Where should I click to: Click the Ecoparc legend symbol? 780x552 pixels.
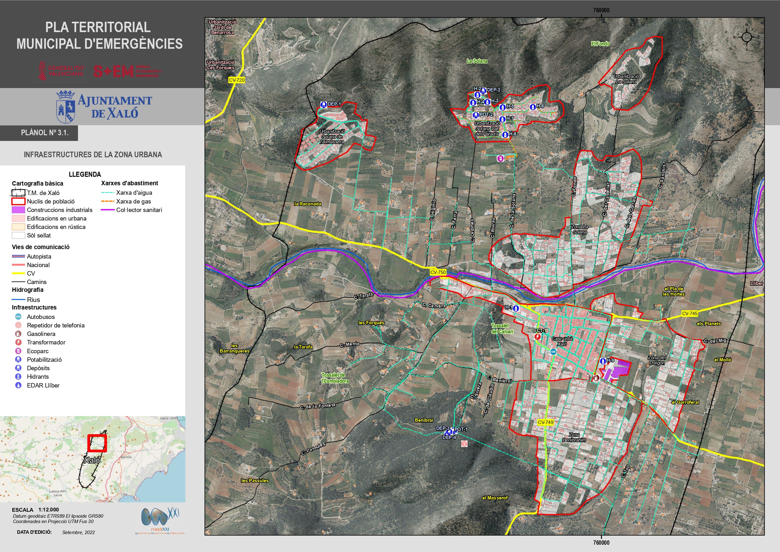[x=18, y=351]
